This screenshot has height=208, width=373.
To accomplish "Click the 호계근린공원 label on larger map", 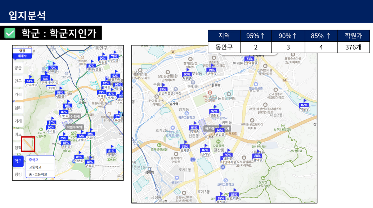I will click(x=159, y=149).
